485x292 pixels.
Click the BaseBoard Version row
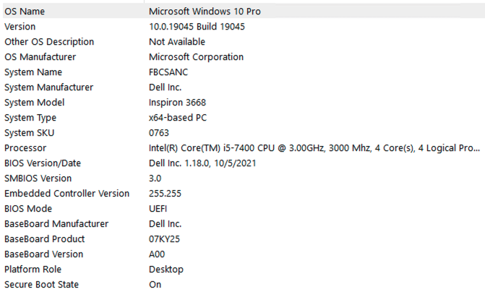point(244,254)
